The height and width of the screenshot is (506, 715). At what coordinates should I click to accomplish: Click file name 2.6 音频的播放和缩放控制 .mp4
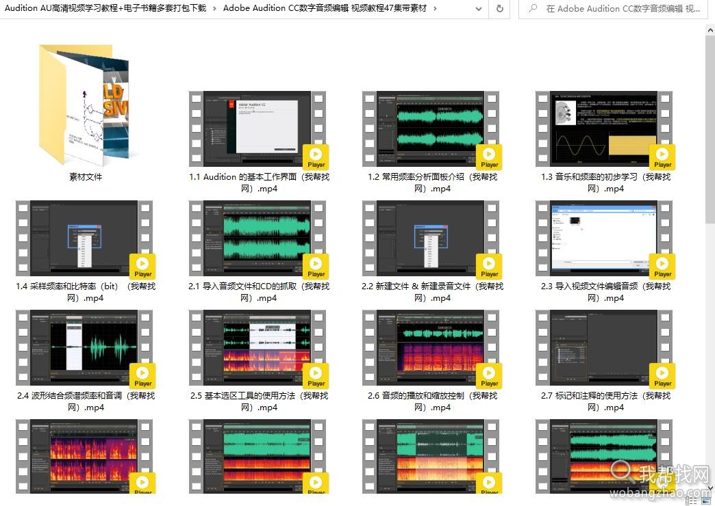tap(432, 401)
